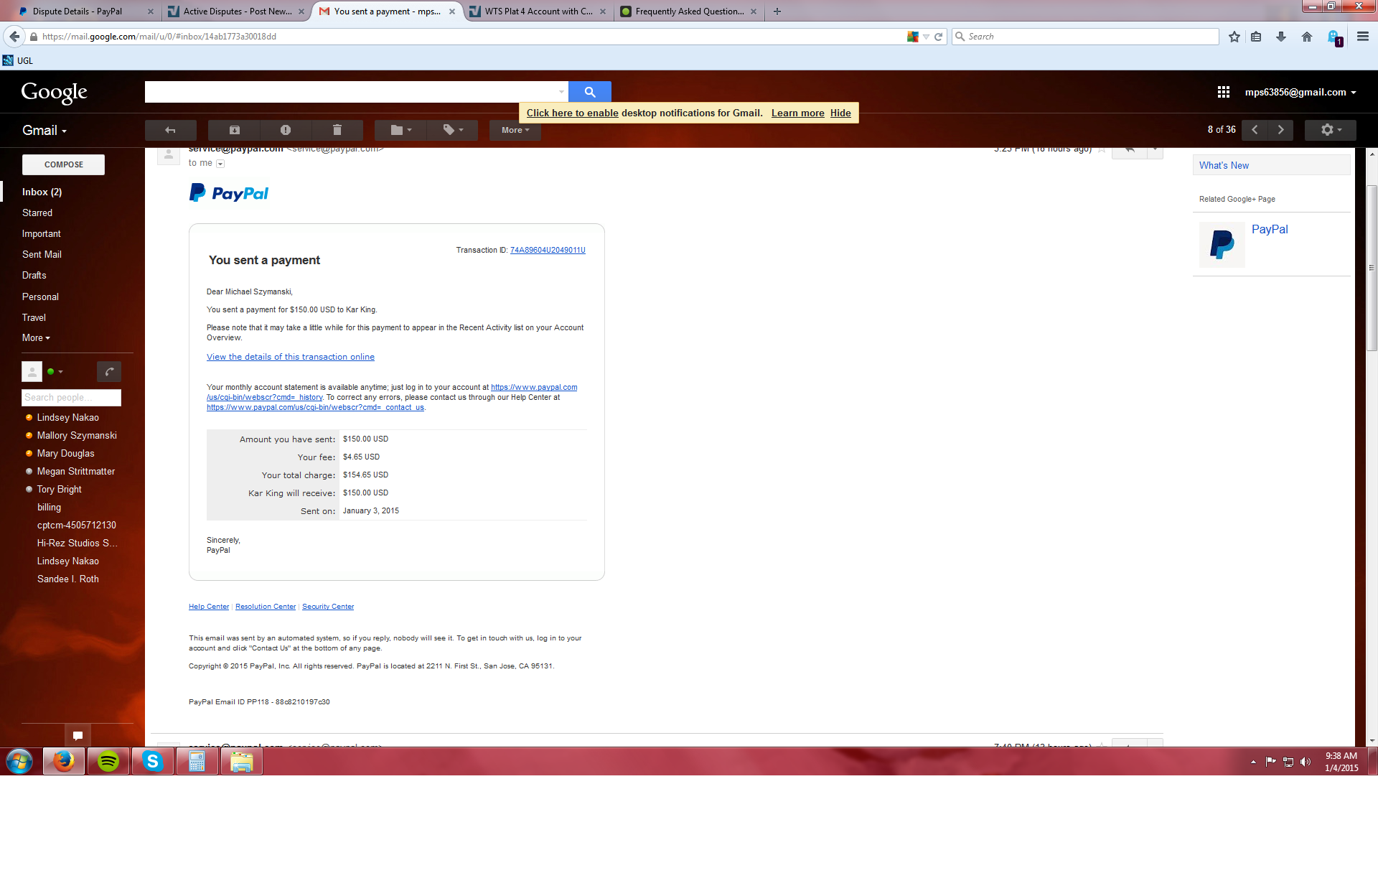The image size is (1378, 896).
Task: Click View the details of this transaction online
Action: 291,357
